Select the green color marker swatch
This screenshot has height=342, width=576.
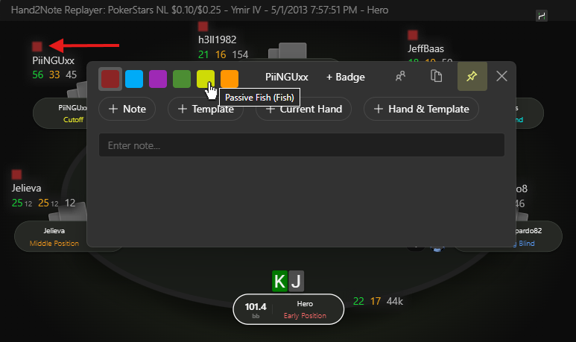[182, 79]
